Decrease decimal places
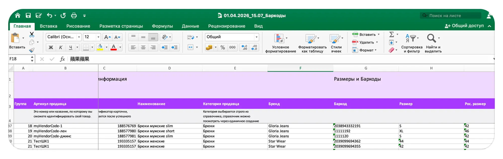Screen dimensions: 503x159 coord(254,47)
